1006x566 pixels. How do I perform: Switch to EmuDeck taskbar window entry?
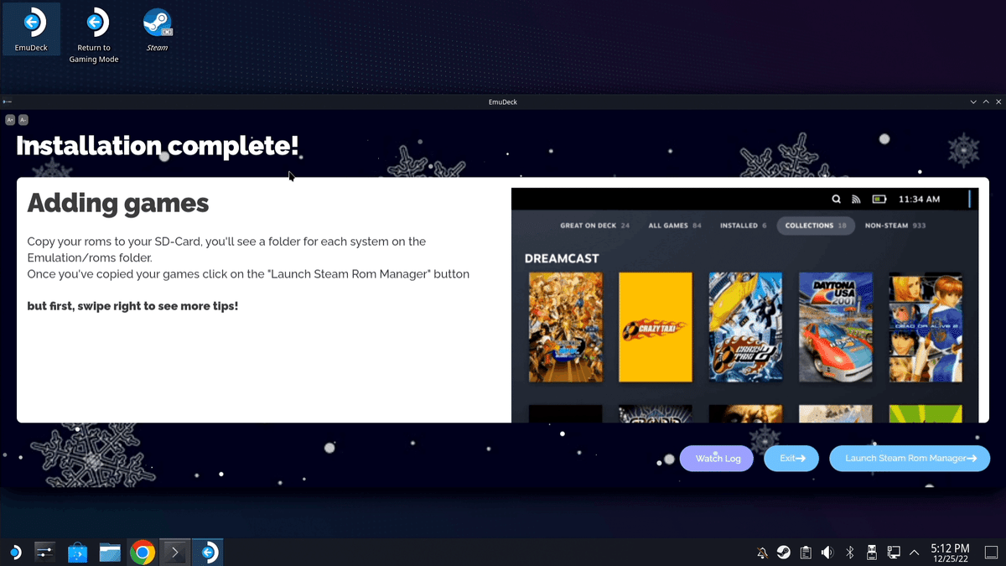[x=208, y=553]
